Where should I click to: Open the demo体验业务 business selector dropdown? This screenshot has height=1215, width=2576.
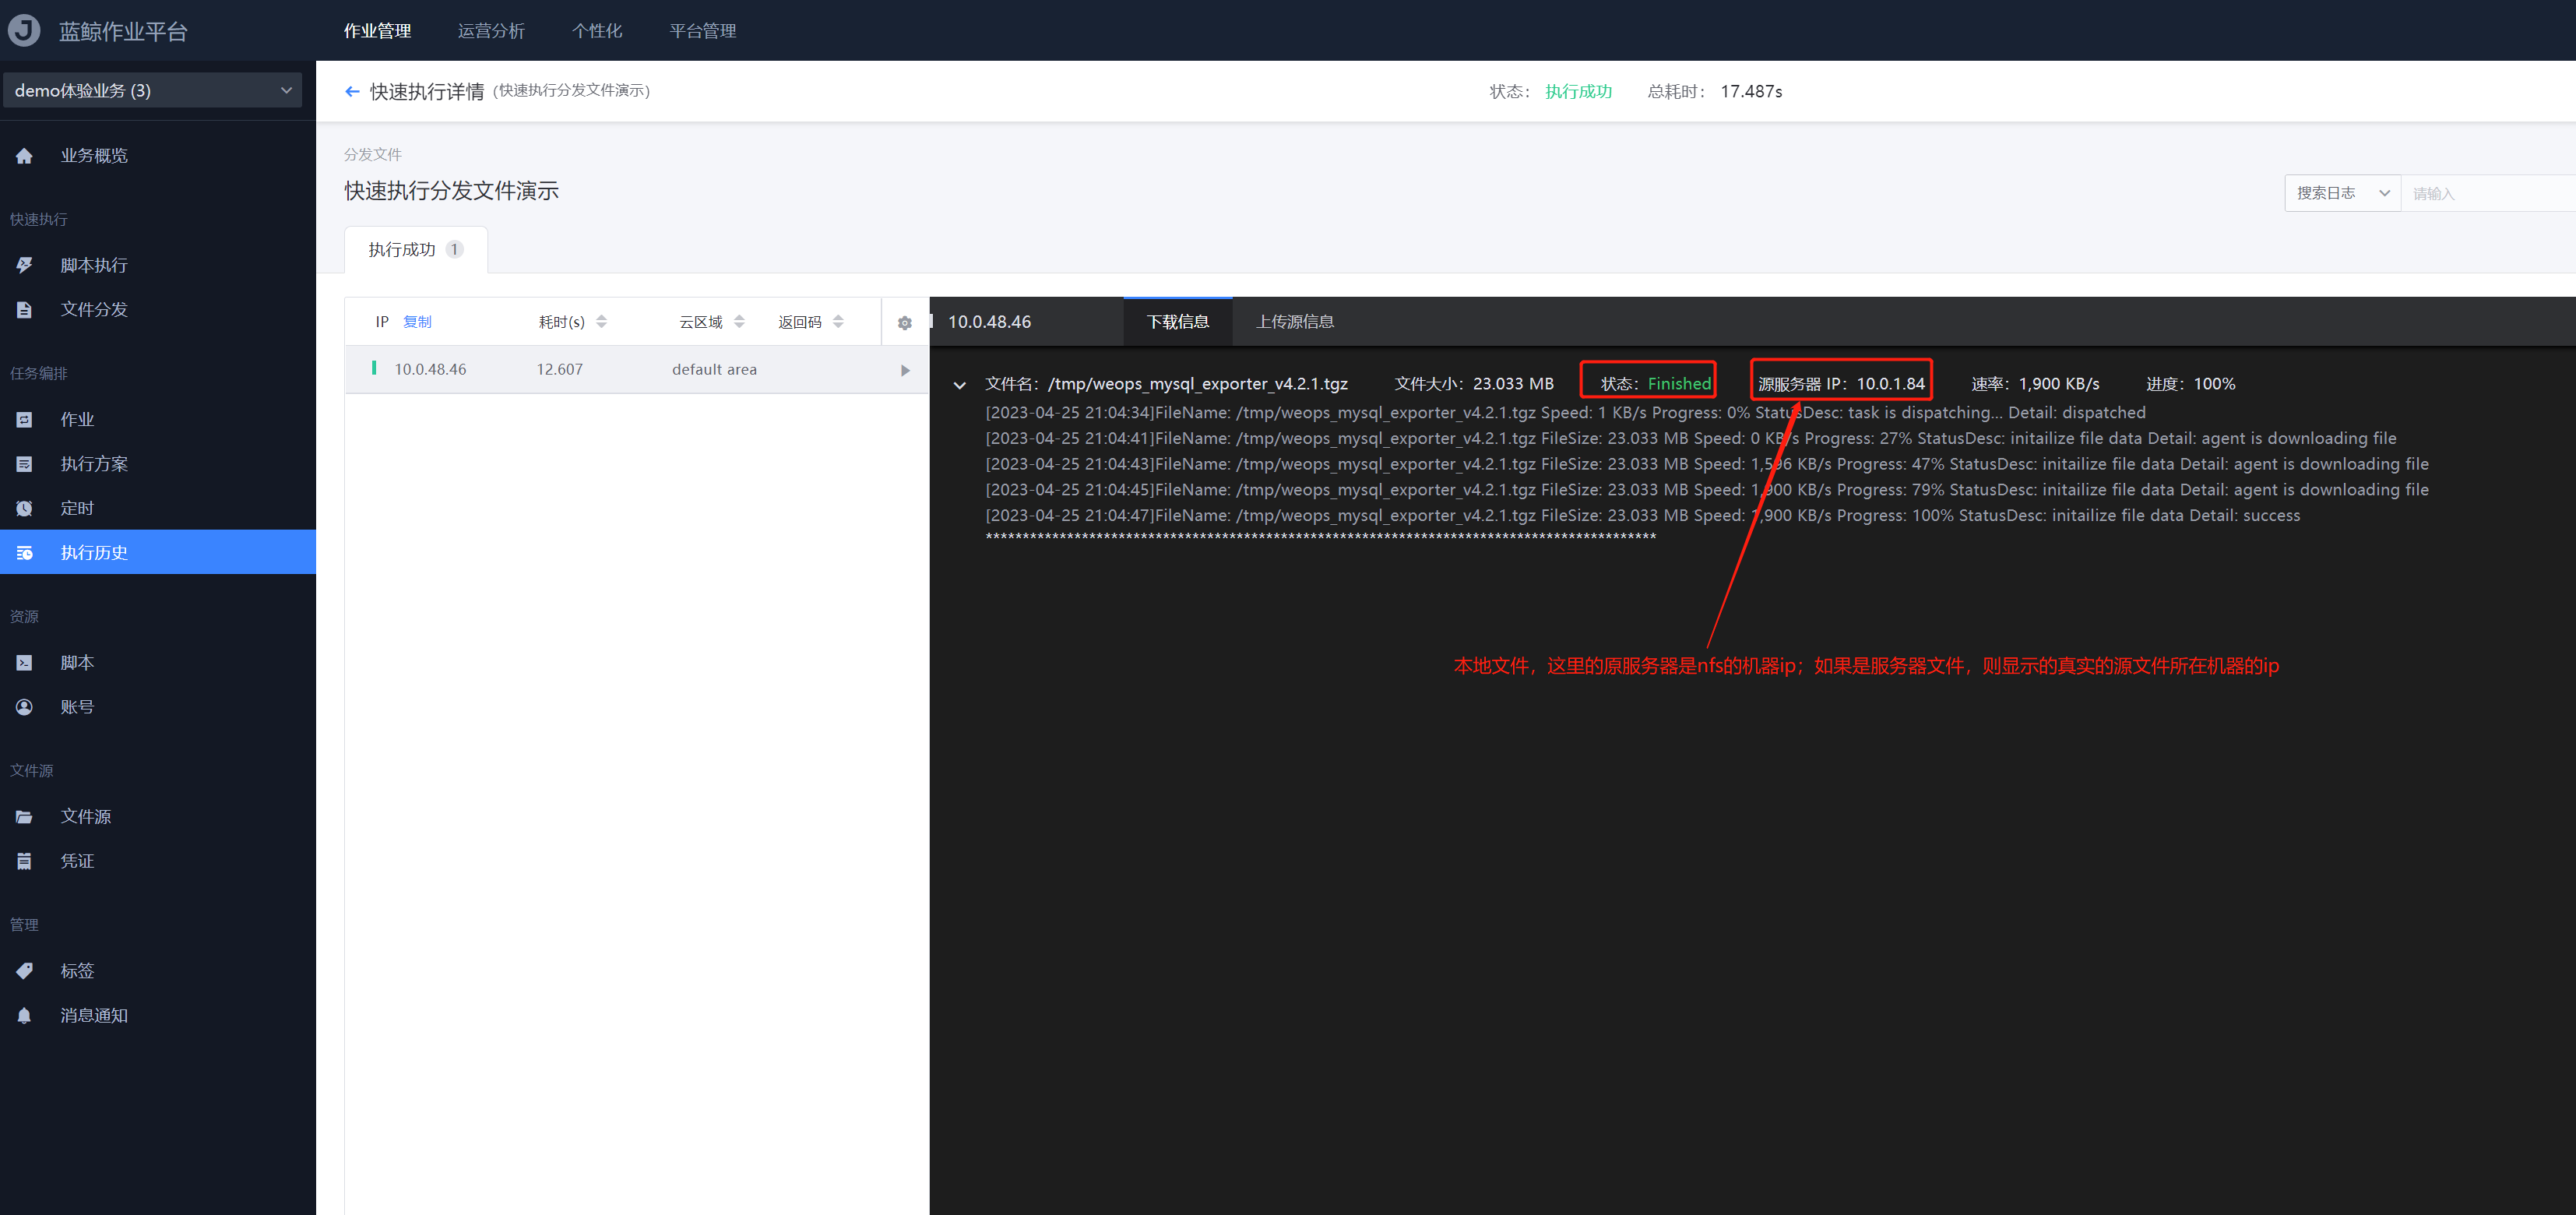(x=152, y=90)
